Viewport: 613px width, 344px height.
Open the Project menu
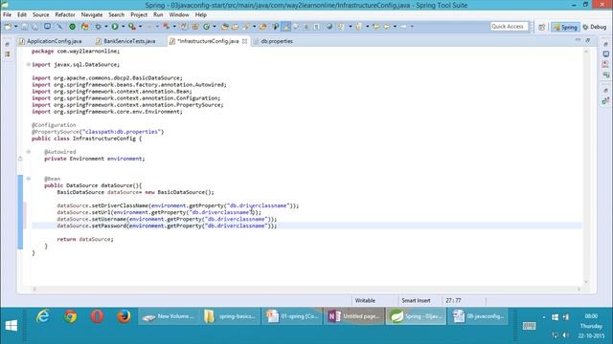(139, 15)
